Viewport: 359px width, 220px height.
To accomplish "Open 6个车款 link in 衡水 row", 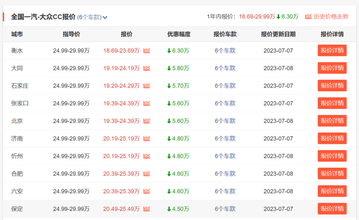I will pyautogui.click(x=225, y=51).
